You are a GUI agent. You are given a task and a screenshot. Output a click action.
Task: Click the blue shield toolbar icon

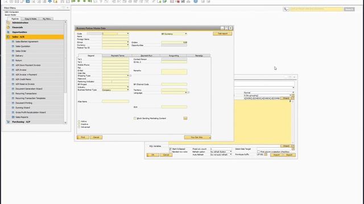click(196, 1)
